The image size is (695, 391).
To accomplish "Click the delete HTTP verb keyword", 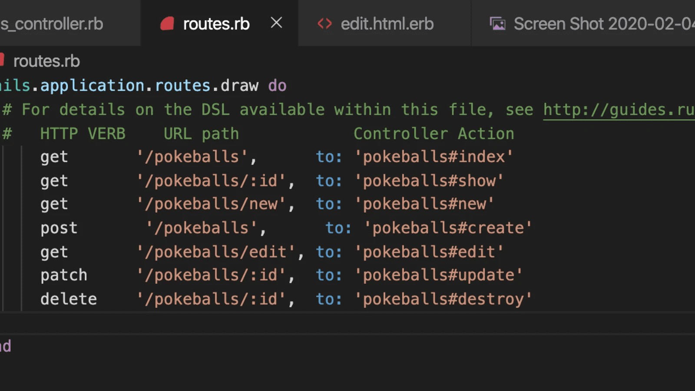I will pyautogui.click(x=69, y=299).
